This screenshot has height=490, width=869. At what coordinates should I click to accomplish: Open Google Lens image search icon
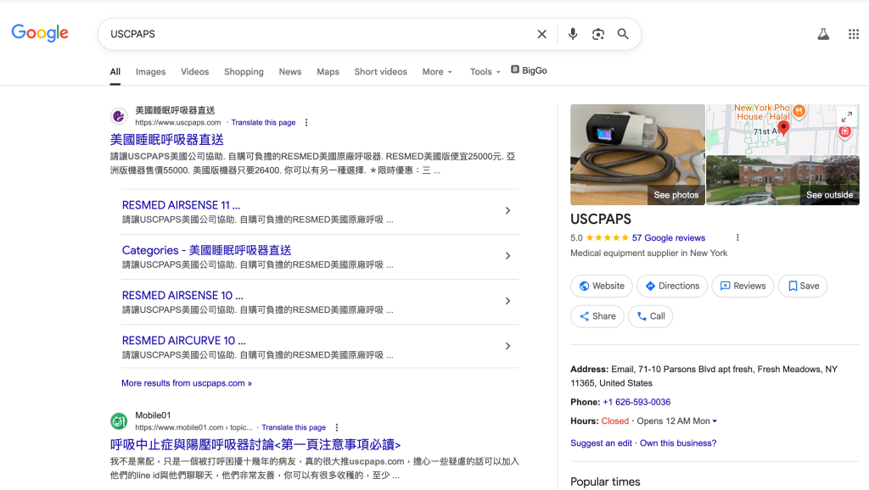pos(598,34)
